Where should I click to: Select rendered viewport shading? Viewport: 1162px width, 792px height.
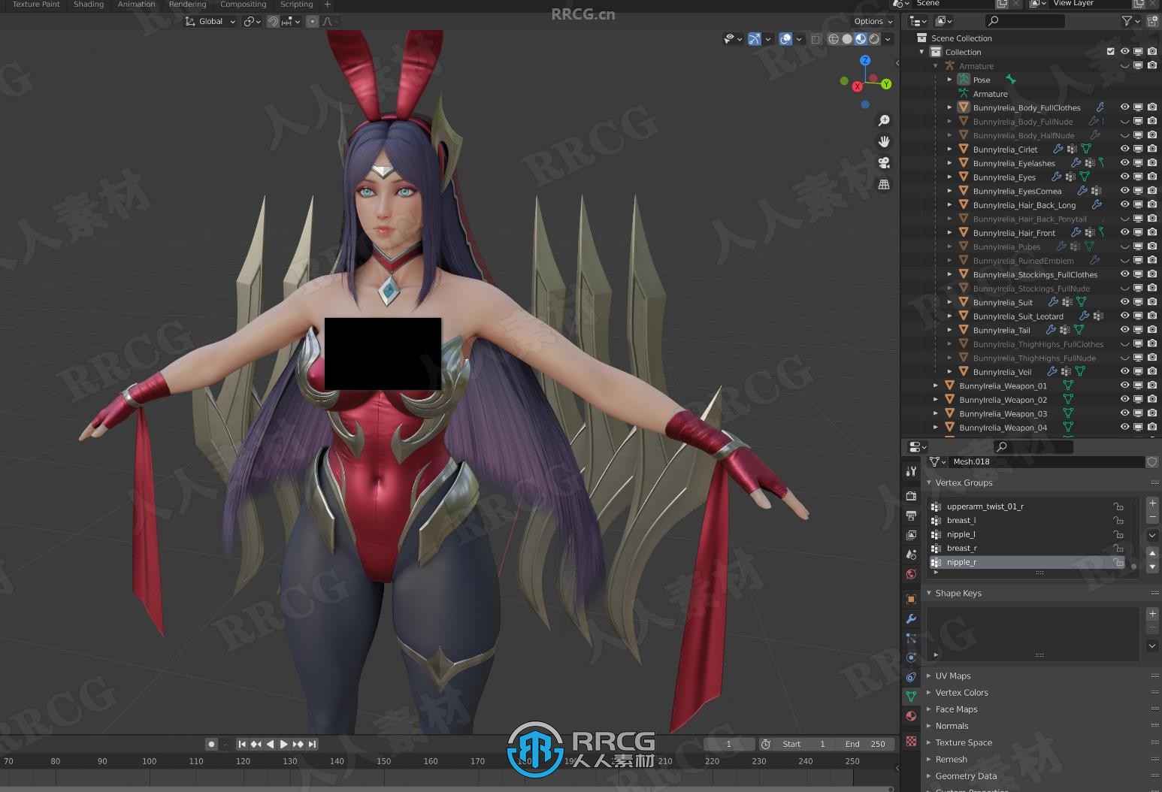coord(874,39)
